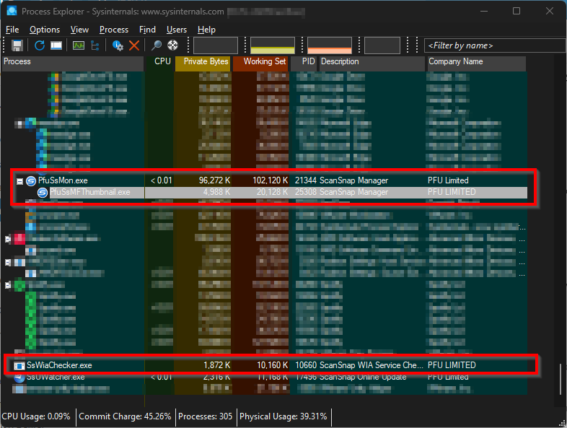
Task: Select the SsUWatcher.exe process row
Action: (x=271, y=377)
